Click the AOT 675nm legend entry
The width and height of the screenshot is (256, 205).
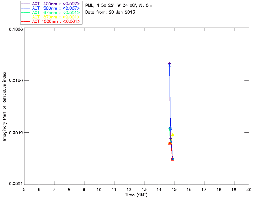(51, 12)
